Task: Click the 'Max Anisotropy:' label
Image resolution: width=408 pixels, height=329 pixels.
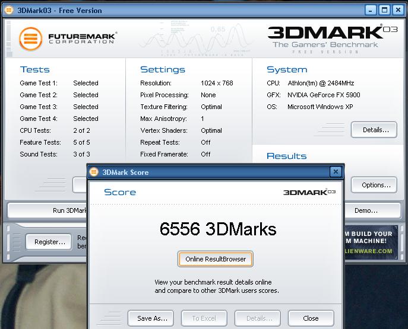Action: coord(164,119)
